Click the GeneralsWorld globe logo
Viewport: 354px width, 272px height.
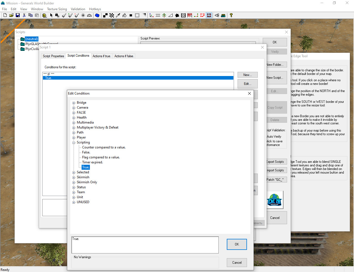pos(275,200)
